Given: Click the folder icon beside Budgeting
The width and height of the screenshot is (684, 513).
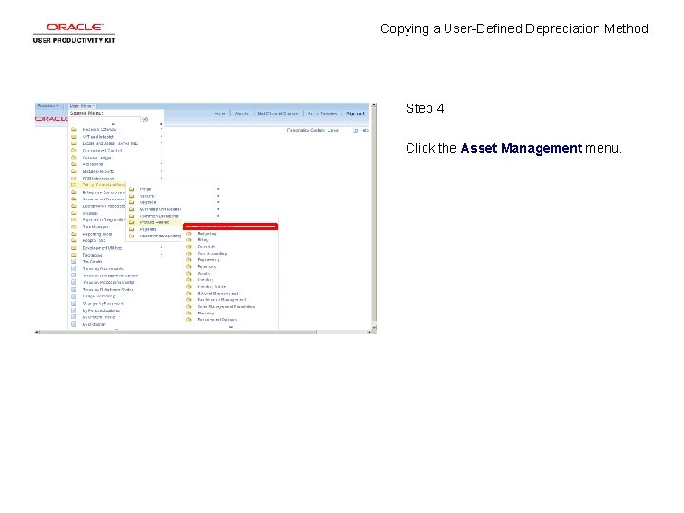Looking at the screenshot, I should (x=189, y=234).
